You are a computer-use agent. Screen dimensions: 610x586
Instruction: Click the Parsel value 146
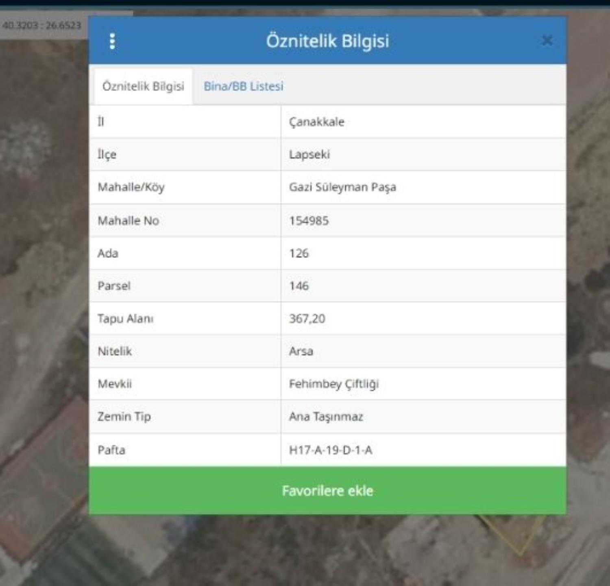click(x=299, y=286)
